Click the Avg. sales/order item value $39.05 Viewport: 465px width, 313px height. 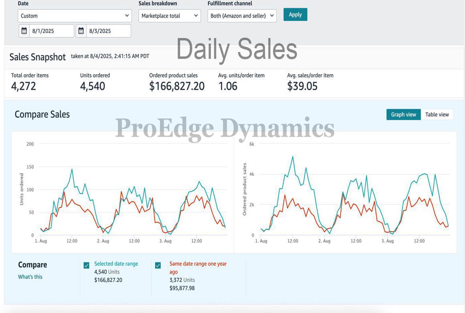(302, 86)
